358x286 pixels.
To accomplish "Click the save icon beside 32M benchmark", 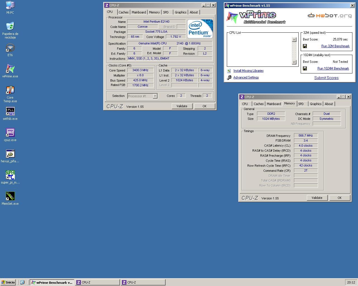I will click(x=305, y=46).
